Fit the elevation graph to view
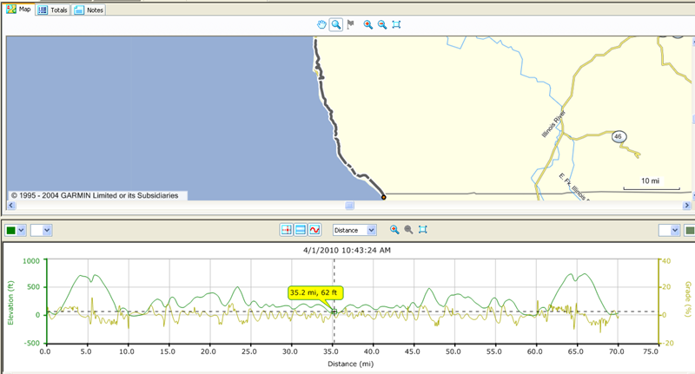The image size is (695, 374). point(423,230)
